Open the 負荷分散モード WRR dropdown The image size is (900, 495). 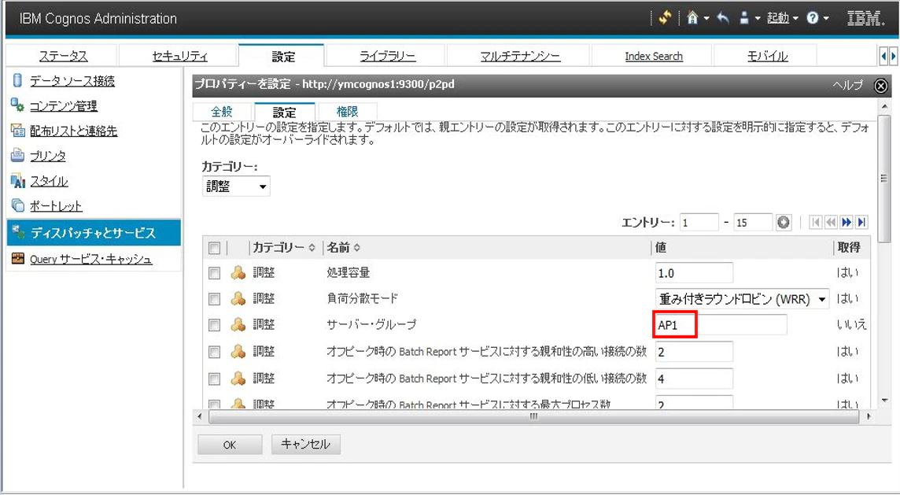(742, 298)
